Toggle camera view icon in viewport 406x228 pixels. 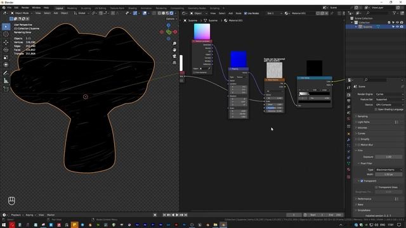[174, 56]
